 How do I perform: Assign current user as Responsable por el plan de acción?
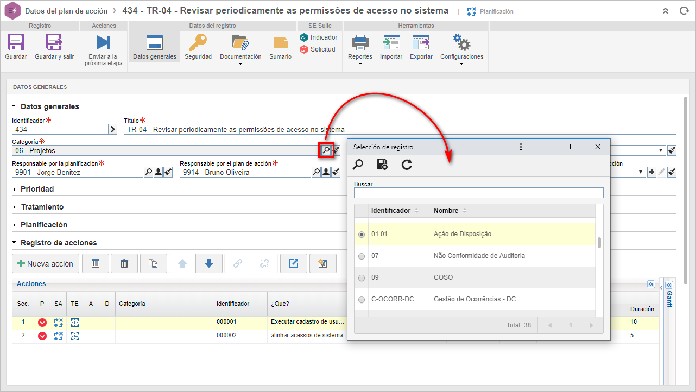click(326, 172)
